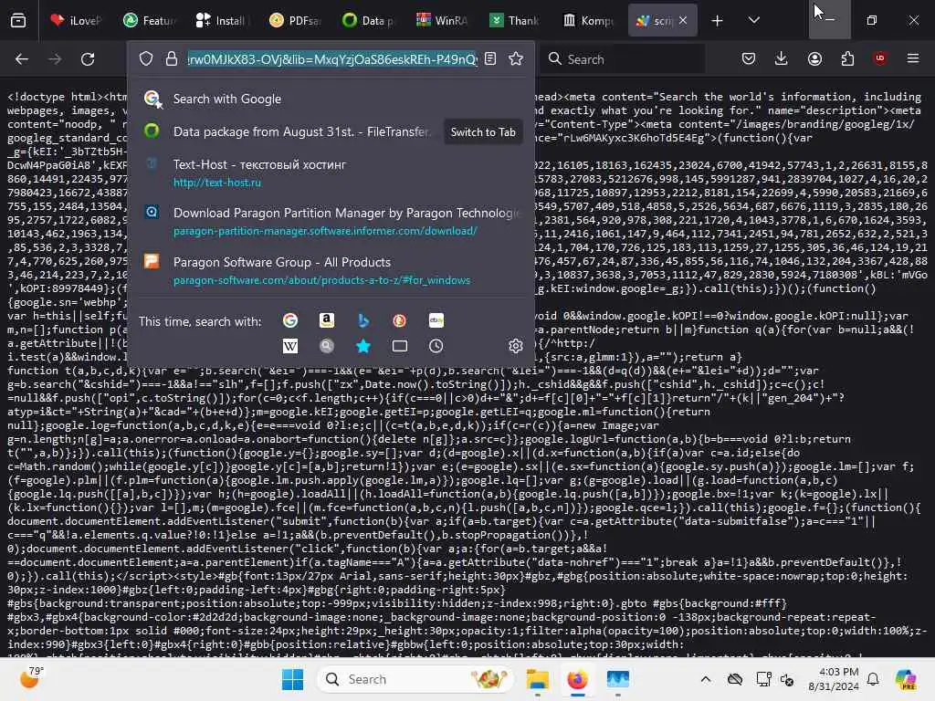Viewport: 935px width, 701px height.
Task: Click the Windows taskbar Search box
Action: click(x=415, y=679)
